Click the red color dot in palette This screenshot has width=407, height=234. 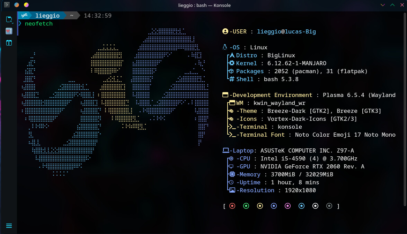(232, 206)
